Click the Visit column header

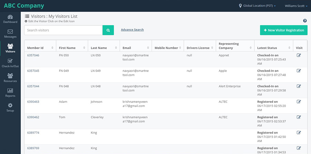(x=299, y=48)
